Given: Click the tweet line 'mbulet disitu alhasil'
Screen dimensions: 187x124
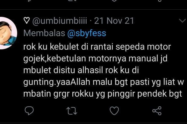Looking at the screenshot, I should [x=81, y=70].
